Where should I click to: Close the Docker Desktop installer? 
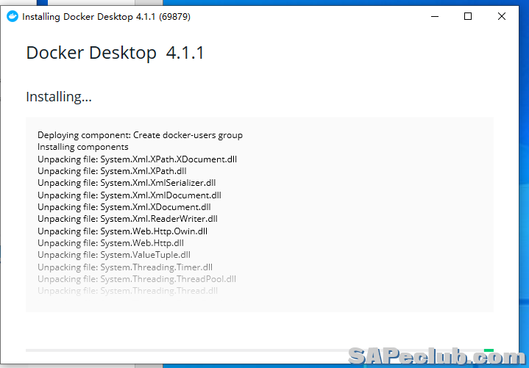pyautogui.click(x=502, y=16)
